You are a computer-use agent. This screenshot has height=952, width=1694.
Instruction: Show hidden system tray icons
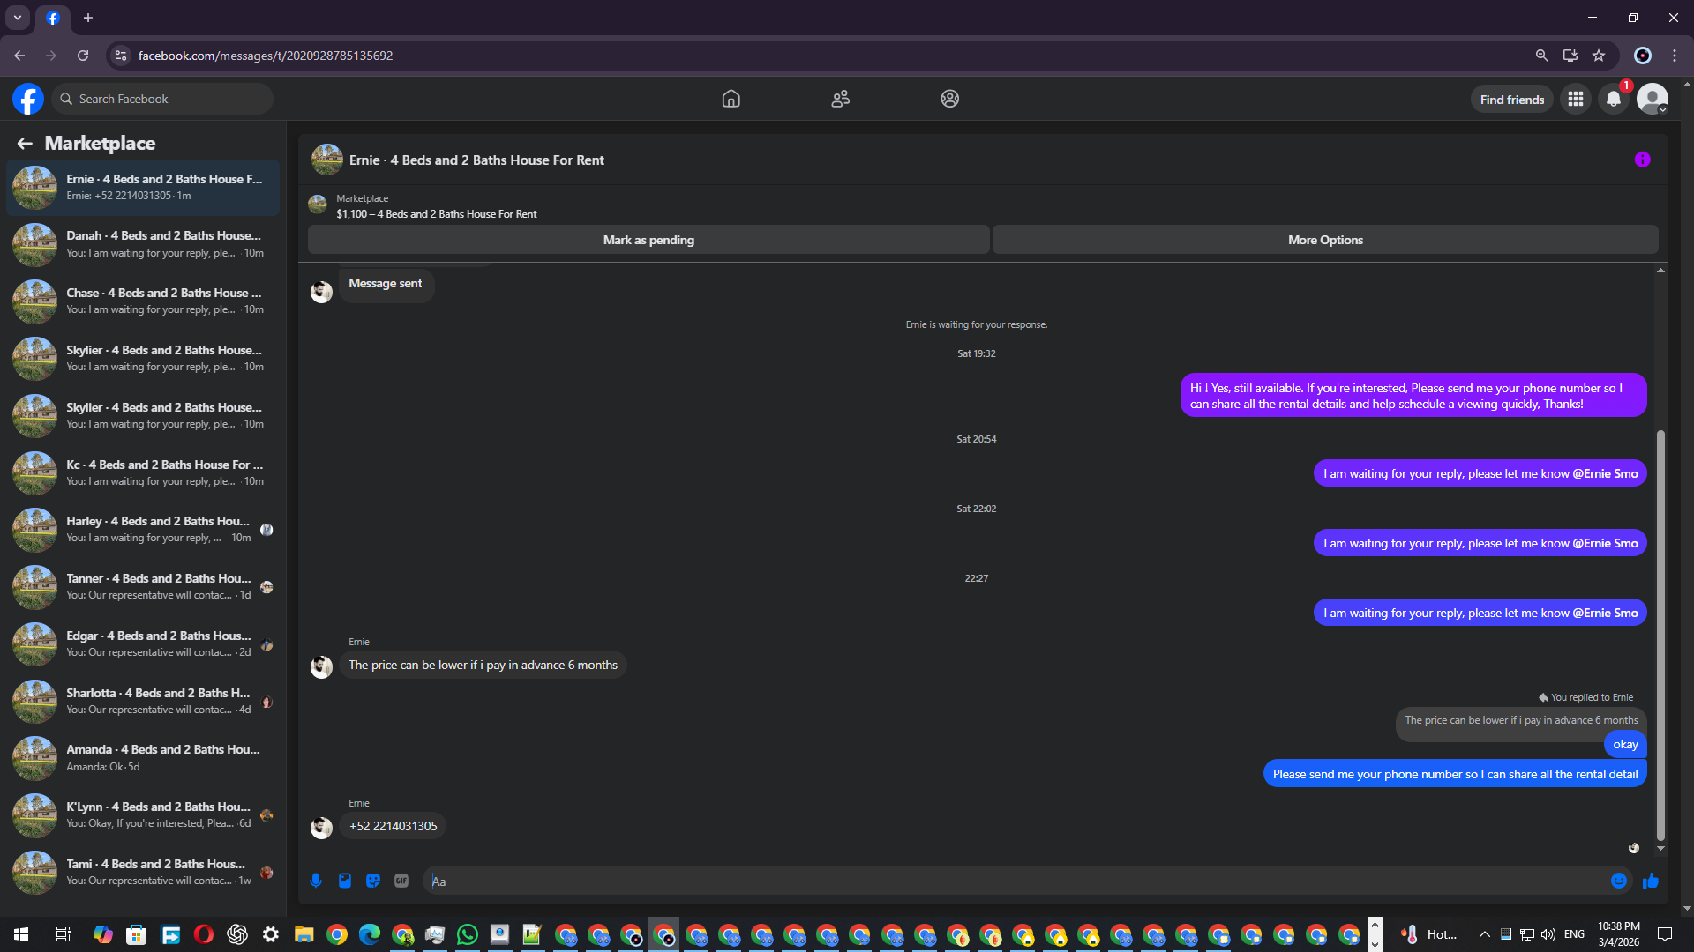[1485, 934]
